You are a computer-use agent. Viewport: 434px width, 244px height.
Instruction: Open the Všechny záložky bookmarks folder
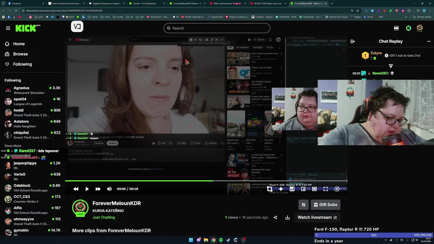[x=422, y=17]
